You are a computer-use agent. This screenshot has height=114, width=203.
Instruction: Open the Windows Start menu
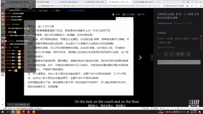(3, 112)
